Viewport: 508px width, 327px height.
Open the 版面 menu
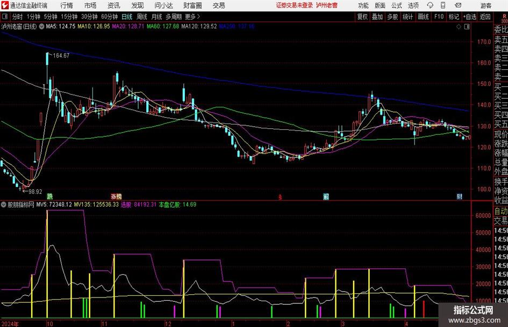pos(380,5)
